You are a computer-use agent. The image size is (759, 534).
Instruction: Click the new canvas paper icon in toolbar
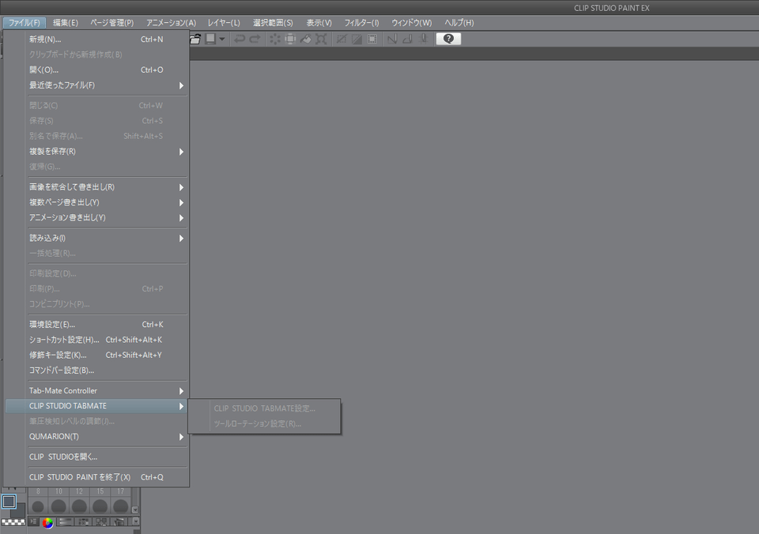coord(209,39)
